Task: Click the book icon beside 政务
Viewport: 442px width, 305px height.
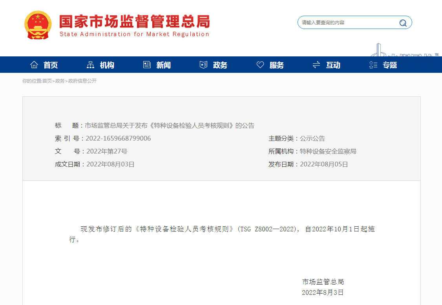Action: pos(203,65)
